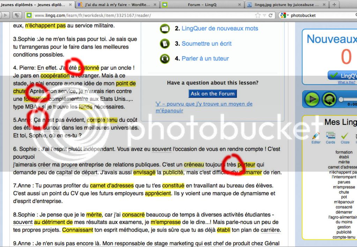Screen dimensions: 357x247
Task: Select 'pot' in the Mes LingQs list
Action: (344, 197)
